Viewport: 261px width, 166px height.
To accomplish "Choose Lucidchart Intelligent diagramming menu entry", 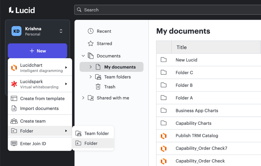I will [x=40, y=68].
